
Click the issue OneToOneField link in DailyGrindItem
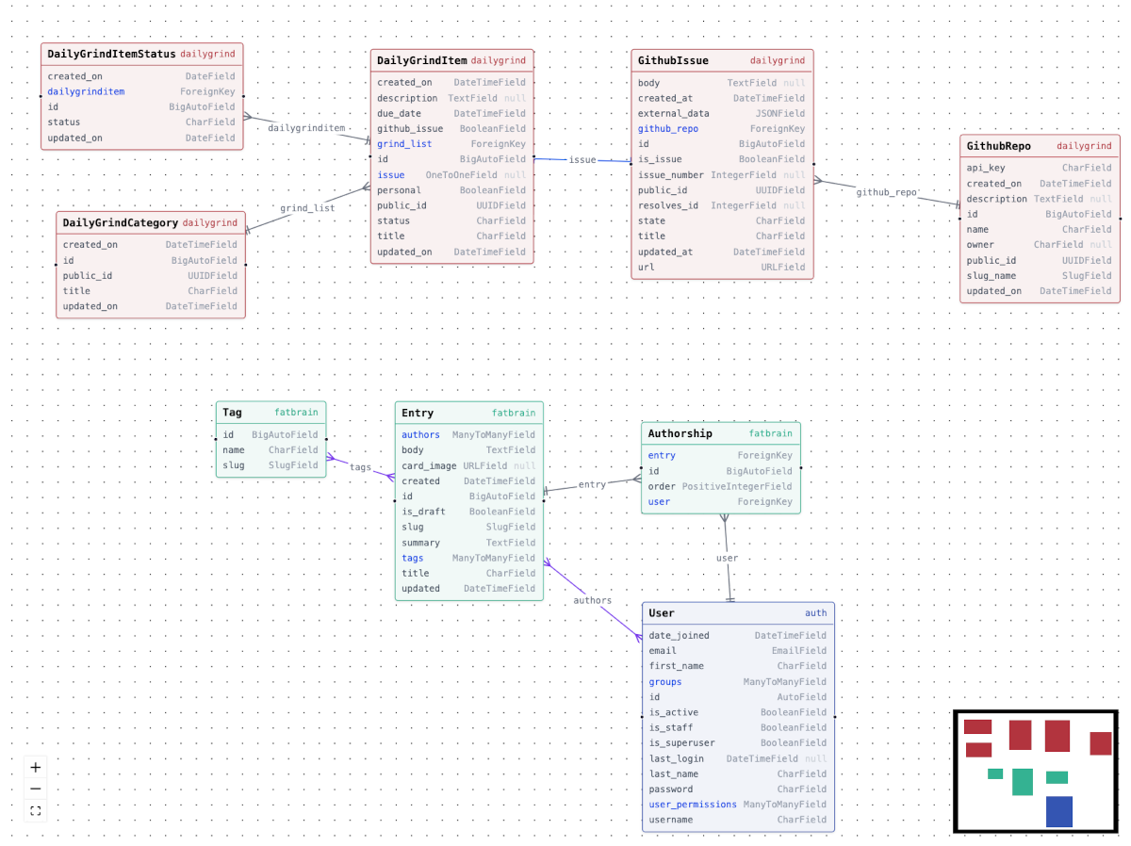click(x=390, y=174)
